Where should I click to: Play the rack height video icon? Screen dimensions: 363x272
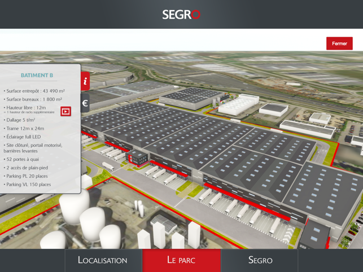pos(65,111)
